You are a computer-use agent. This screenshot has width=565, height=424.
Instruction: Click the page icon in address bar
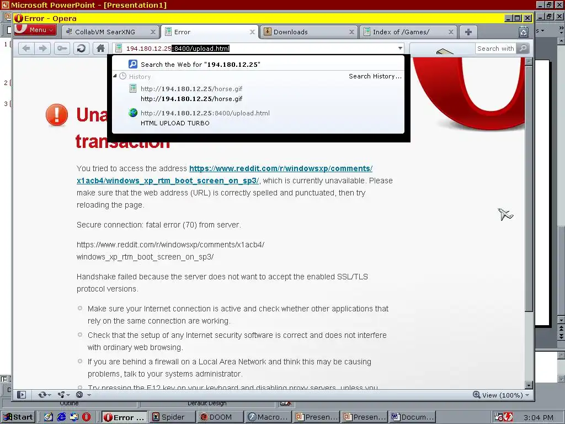click(119, 49)
